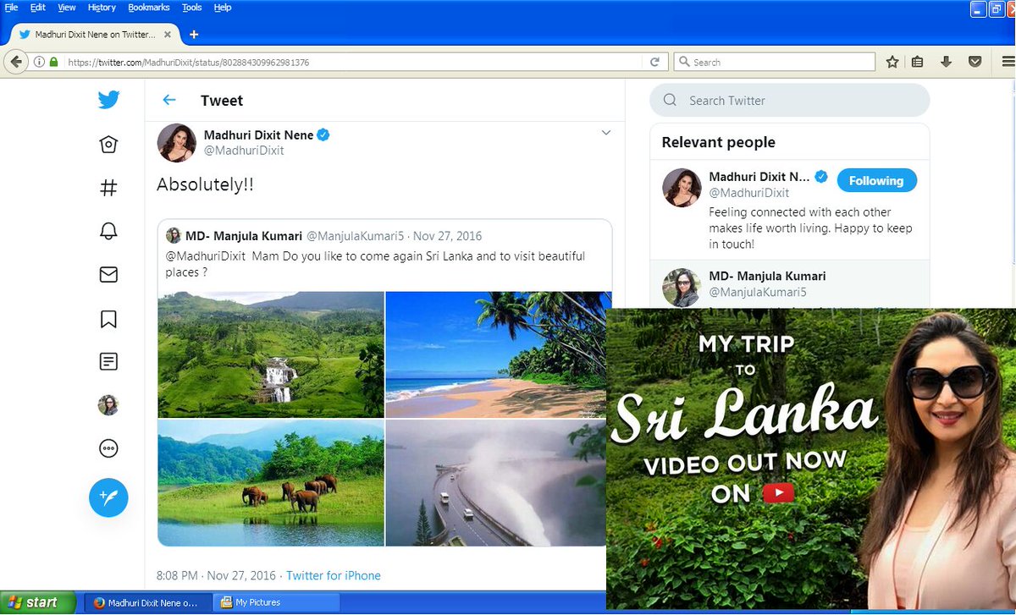Click Madhuri Dixit Nene tweet author name

(x=259, y=135)
